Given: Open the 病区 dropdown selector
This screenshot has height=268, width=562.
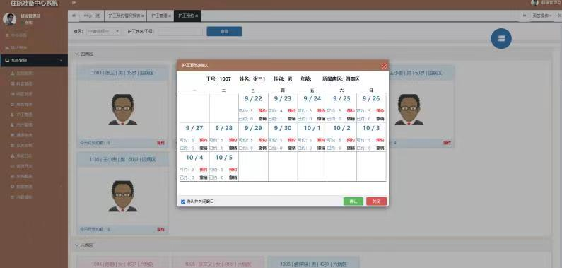Looking at the screenshot, I should [104, 32].
